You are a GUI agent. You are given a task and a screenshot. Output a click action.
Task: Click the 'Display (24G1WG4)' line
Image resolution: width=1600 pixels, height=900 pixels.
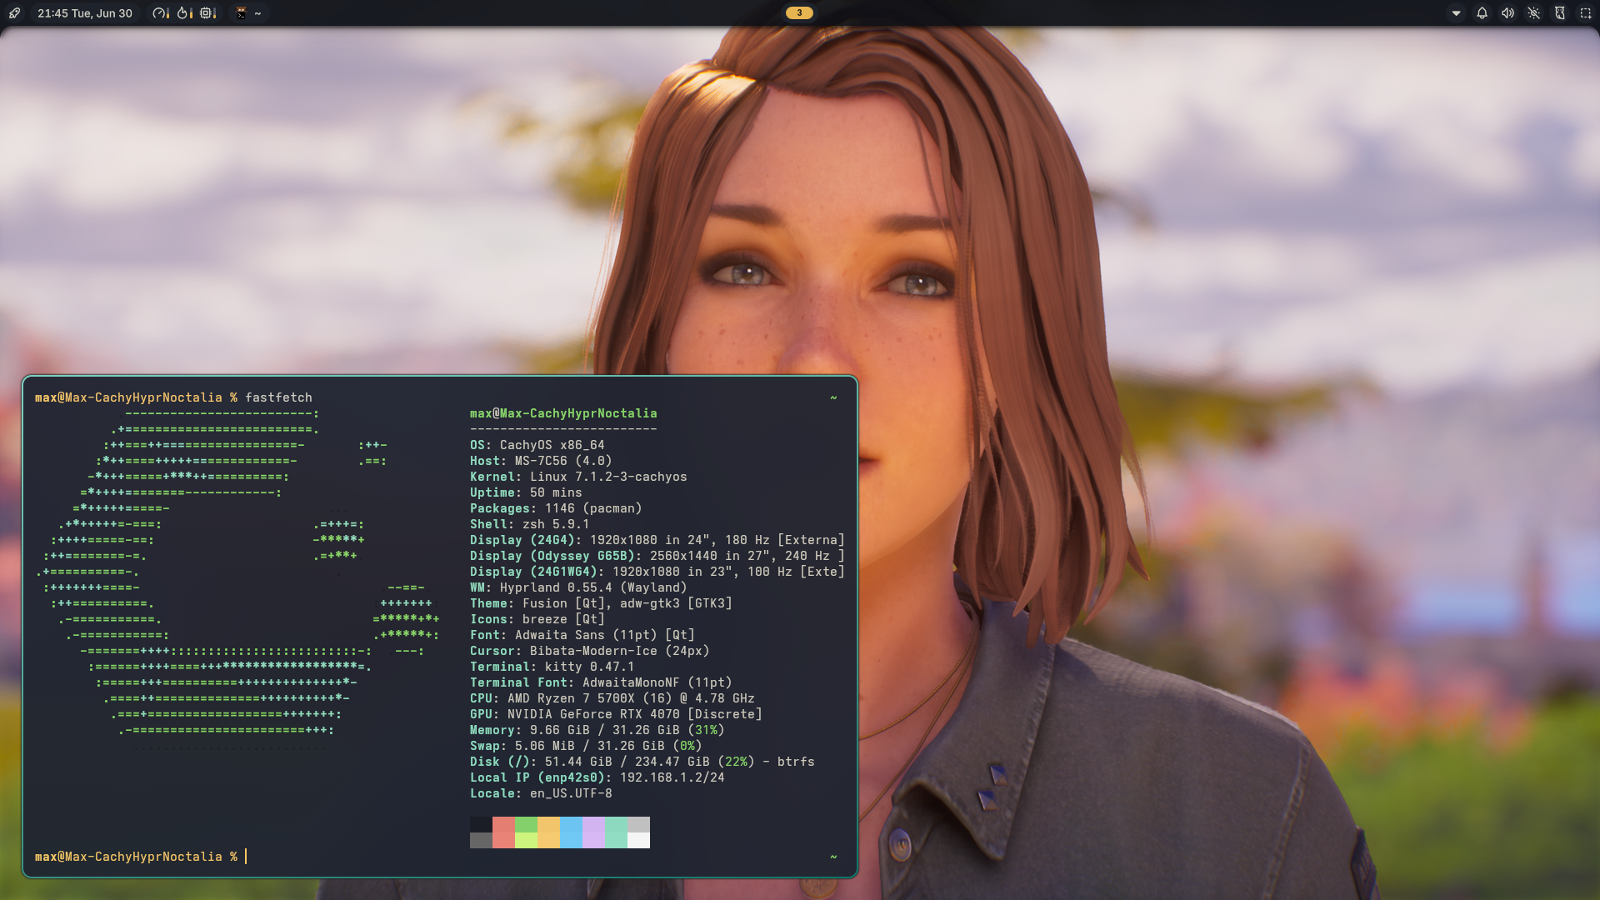657,572
